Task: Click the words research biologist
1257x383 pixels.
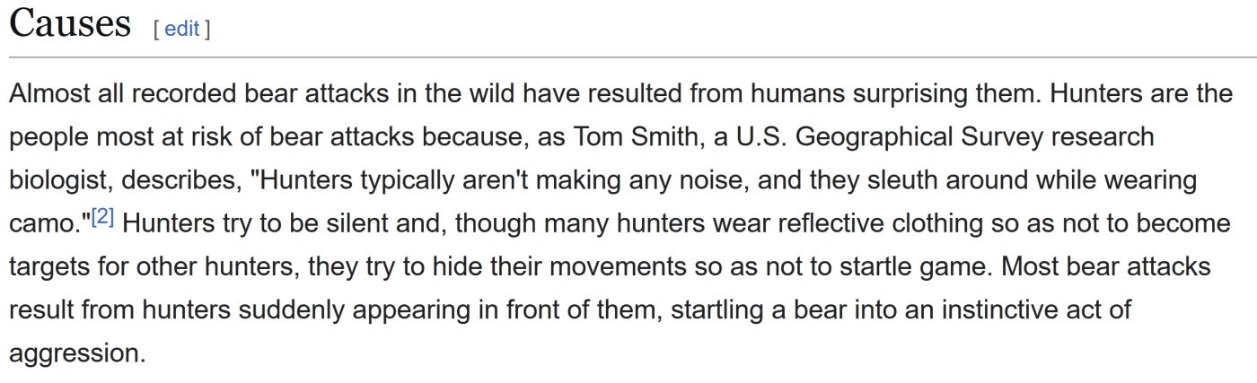Action: pos(1097,137)
